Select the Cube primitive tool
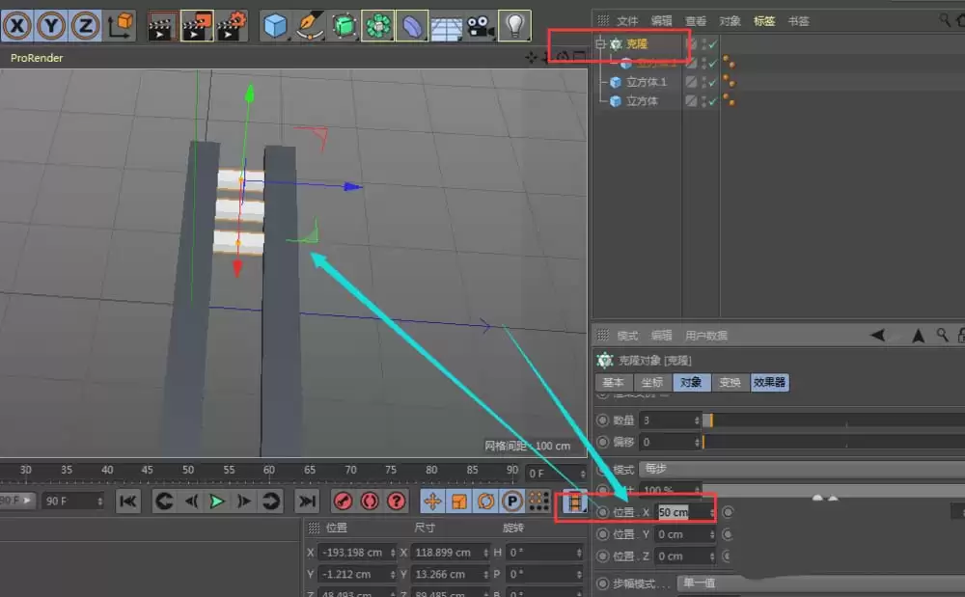The image size is (965, 597). click(277, 25)
